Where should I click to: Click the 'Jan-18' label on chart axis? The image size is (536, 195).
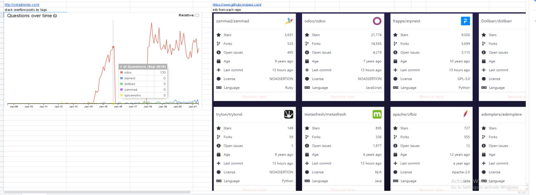point(148,107)
